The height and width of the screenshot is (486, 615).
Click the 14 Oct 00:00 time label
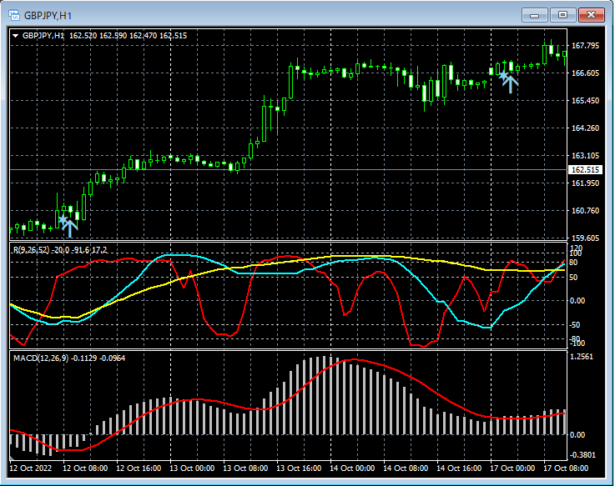[x=352, y=468]
